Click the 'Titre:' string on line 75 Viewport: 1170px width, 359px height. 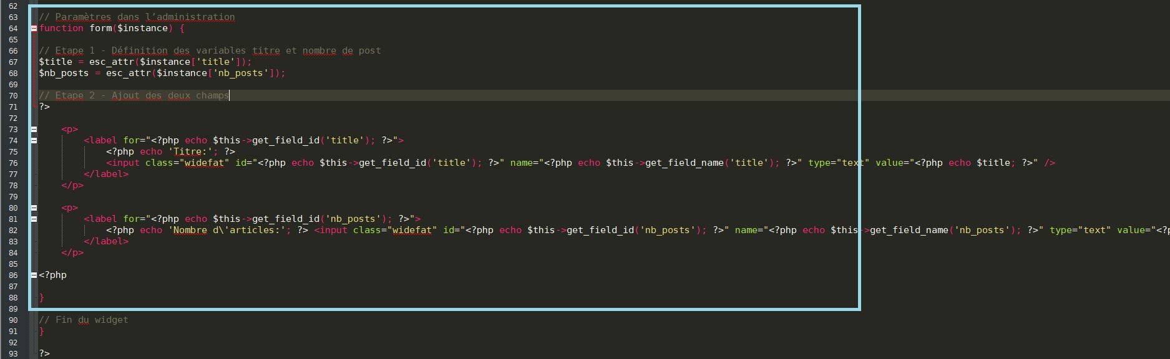pos(190,151)
